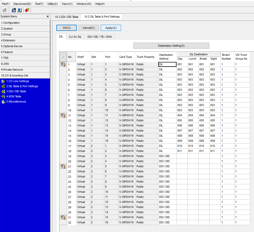The height and width of the screenshot is (232, 254).
Task: Open 1.CO Line Settings in the sidebar
Action: click(18, 81)
